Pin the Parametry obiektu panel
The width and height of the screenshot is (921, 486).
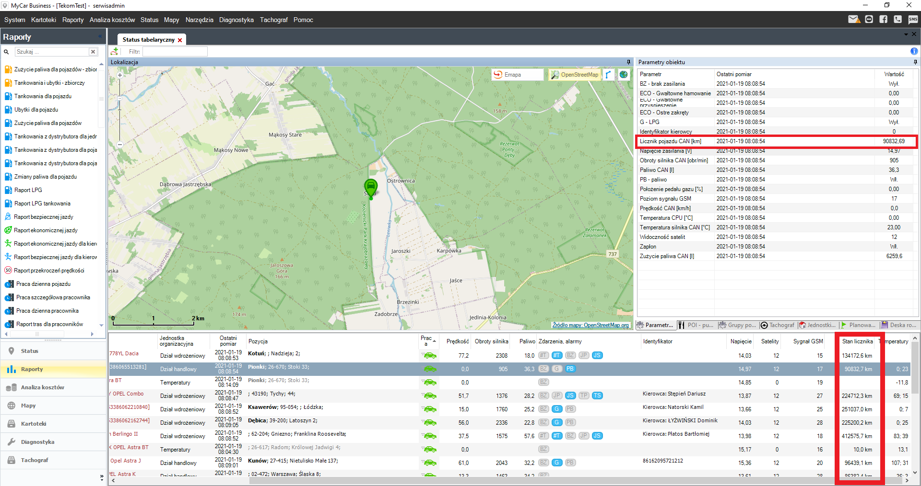[915, 62]
